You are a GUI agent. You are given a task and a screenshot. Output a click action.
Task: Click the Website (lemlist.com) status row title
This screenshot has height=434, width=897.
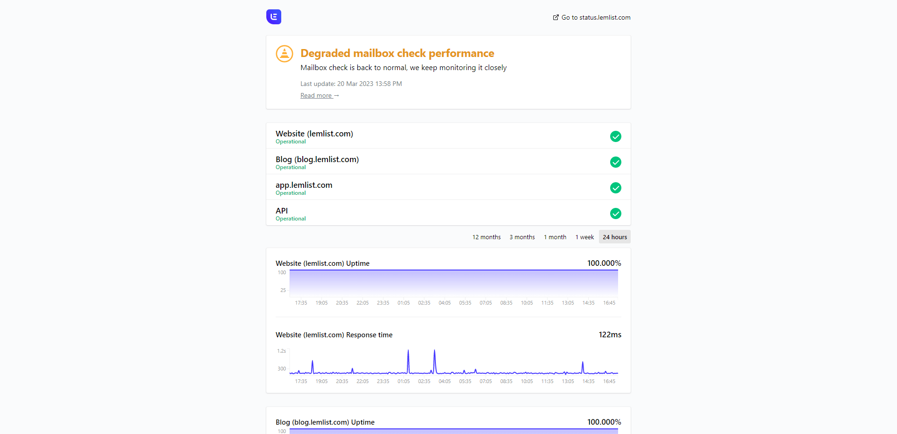point(314,134)
